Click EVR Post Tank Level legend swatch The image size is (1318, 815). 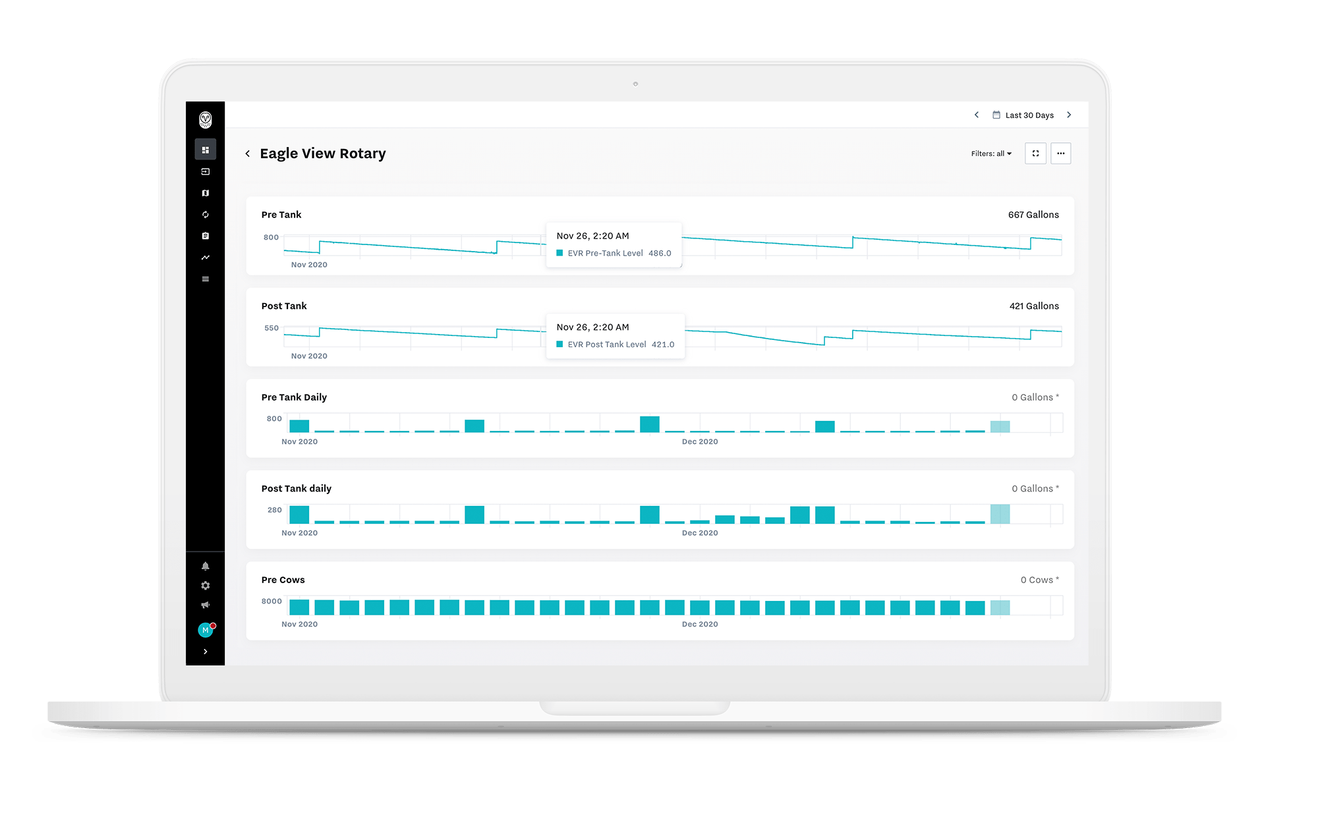(x=559, y=344)
